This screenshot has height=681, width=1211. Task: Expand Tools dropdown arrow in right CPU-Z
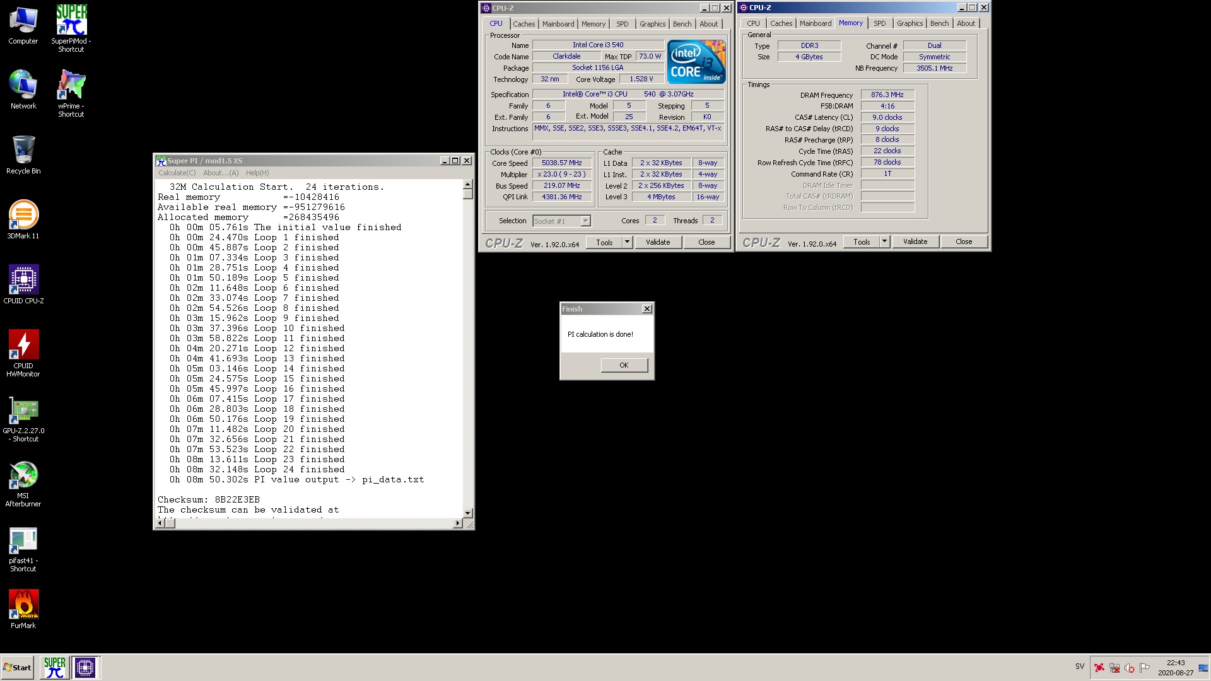[x=884, y=242]
